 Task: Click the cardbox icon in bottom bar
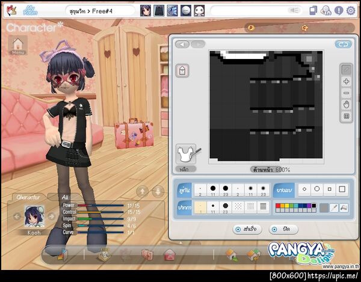click(63, 254)
